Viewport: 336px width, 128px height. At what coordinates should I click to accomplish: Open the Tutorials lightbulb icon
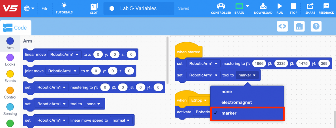pyautogui.click(x=64, y=6)
